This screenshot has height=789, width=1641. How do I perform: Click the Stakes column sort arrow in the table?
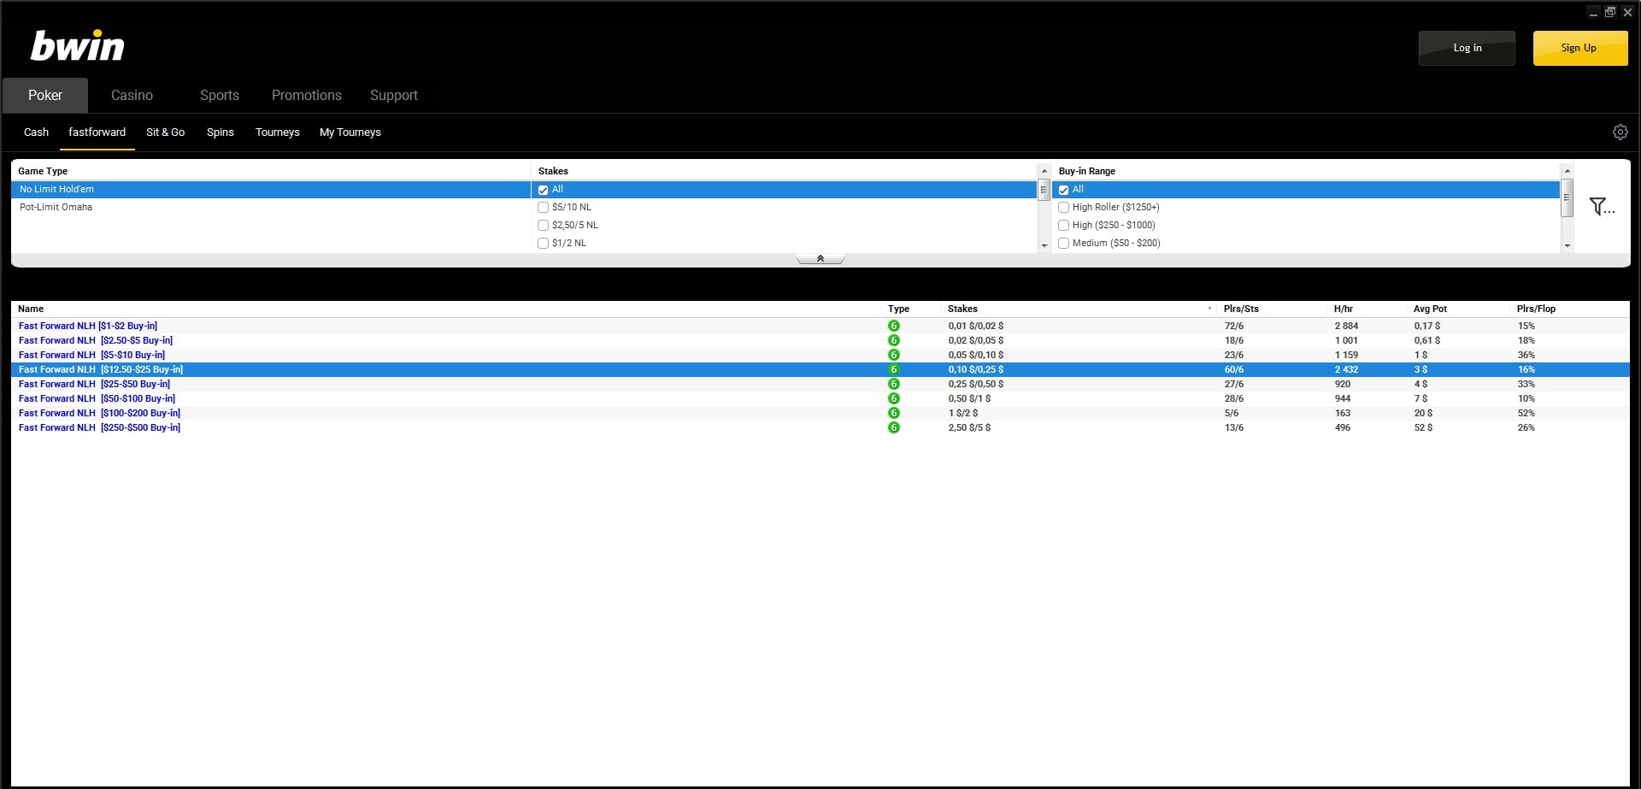pyautogui.click(x=1209, y=309)
